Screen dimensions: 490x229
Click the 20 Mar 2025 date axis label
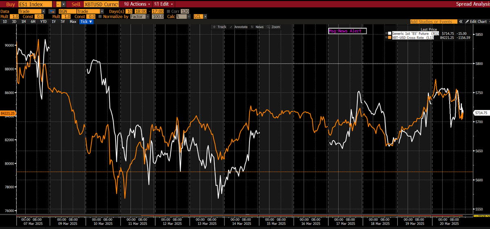point(449,223)
